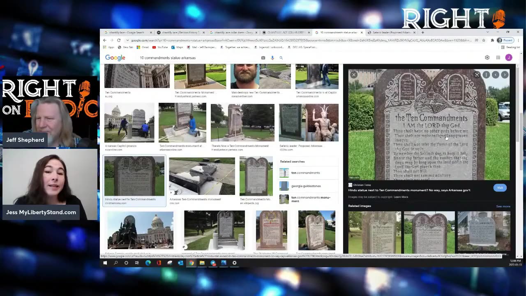Go back using the browser back arrow

coord(105,40)
